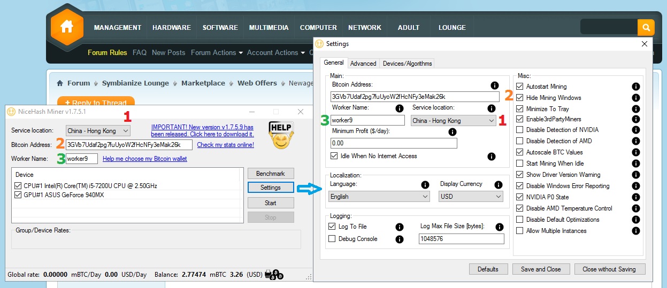
Task: Uncheck CPU#1 Intel Core i5-7200U device
Action: (x=18, y=185)
